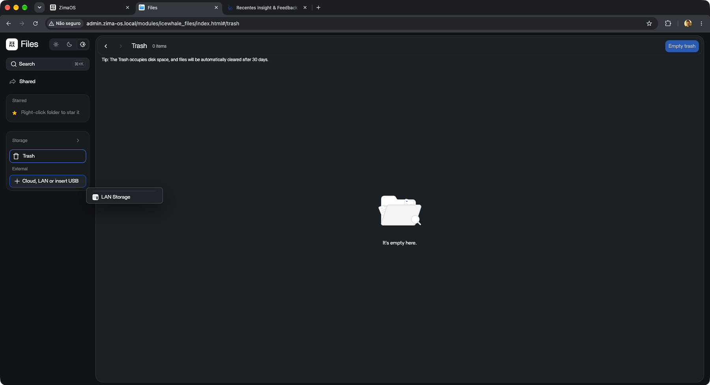
Task: Expand the Storage section chevron
Action: click(78, 141)
